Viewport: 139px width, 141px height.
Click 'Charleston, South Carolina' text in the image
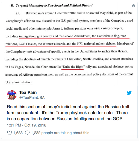pyautogui.click(x=85, y=59)
